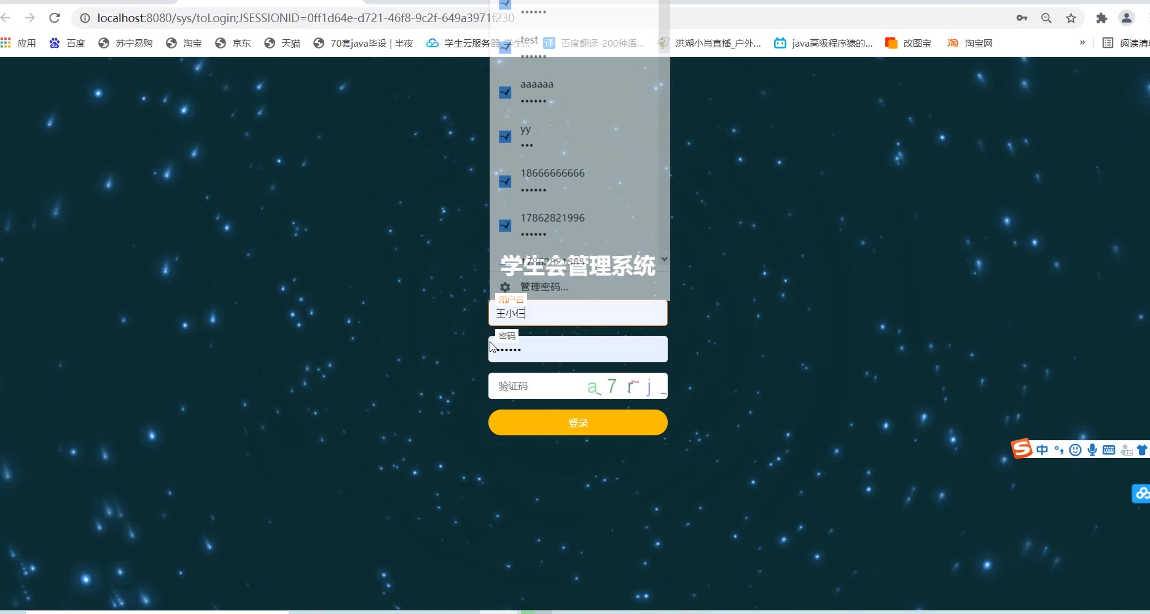Open the site info icon beside the URL
The height and width of the screenshot is (614, 1150).
(x=85, y=18)
